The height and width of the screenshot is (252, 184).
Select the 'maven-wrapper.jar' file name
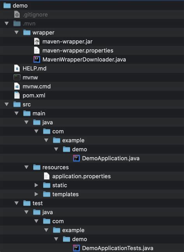pyautogui.click(x=68, y=42)
